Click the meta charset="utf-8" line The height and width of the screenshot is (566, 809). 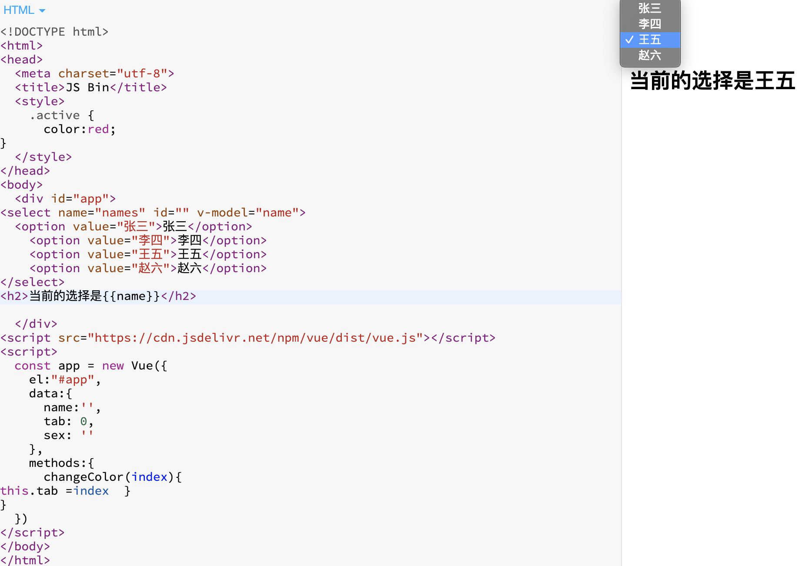(94, 73)
